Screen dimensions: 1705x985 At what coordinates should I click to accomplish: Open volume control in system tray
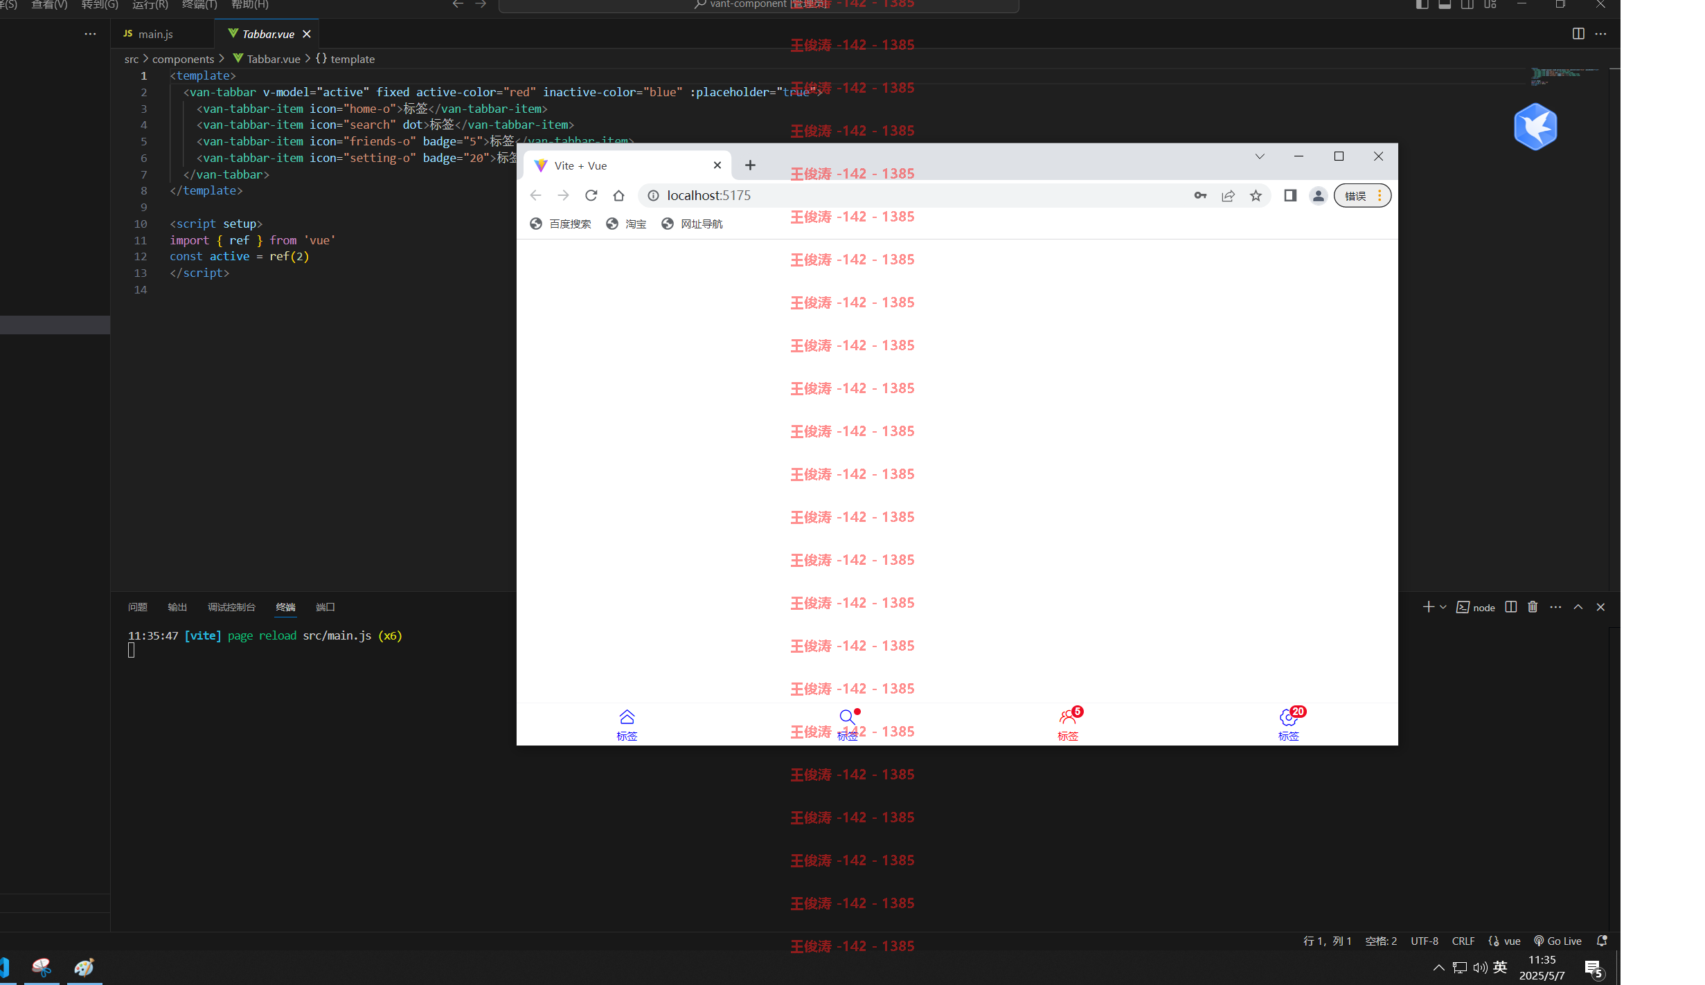click(x=1480, y=968)
